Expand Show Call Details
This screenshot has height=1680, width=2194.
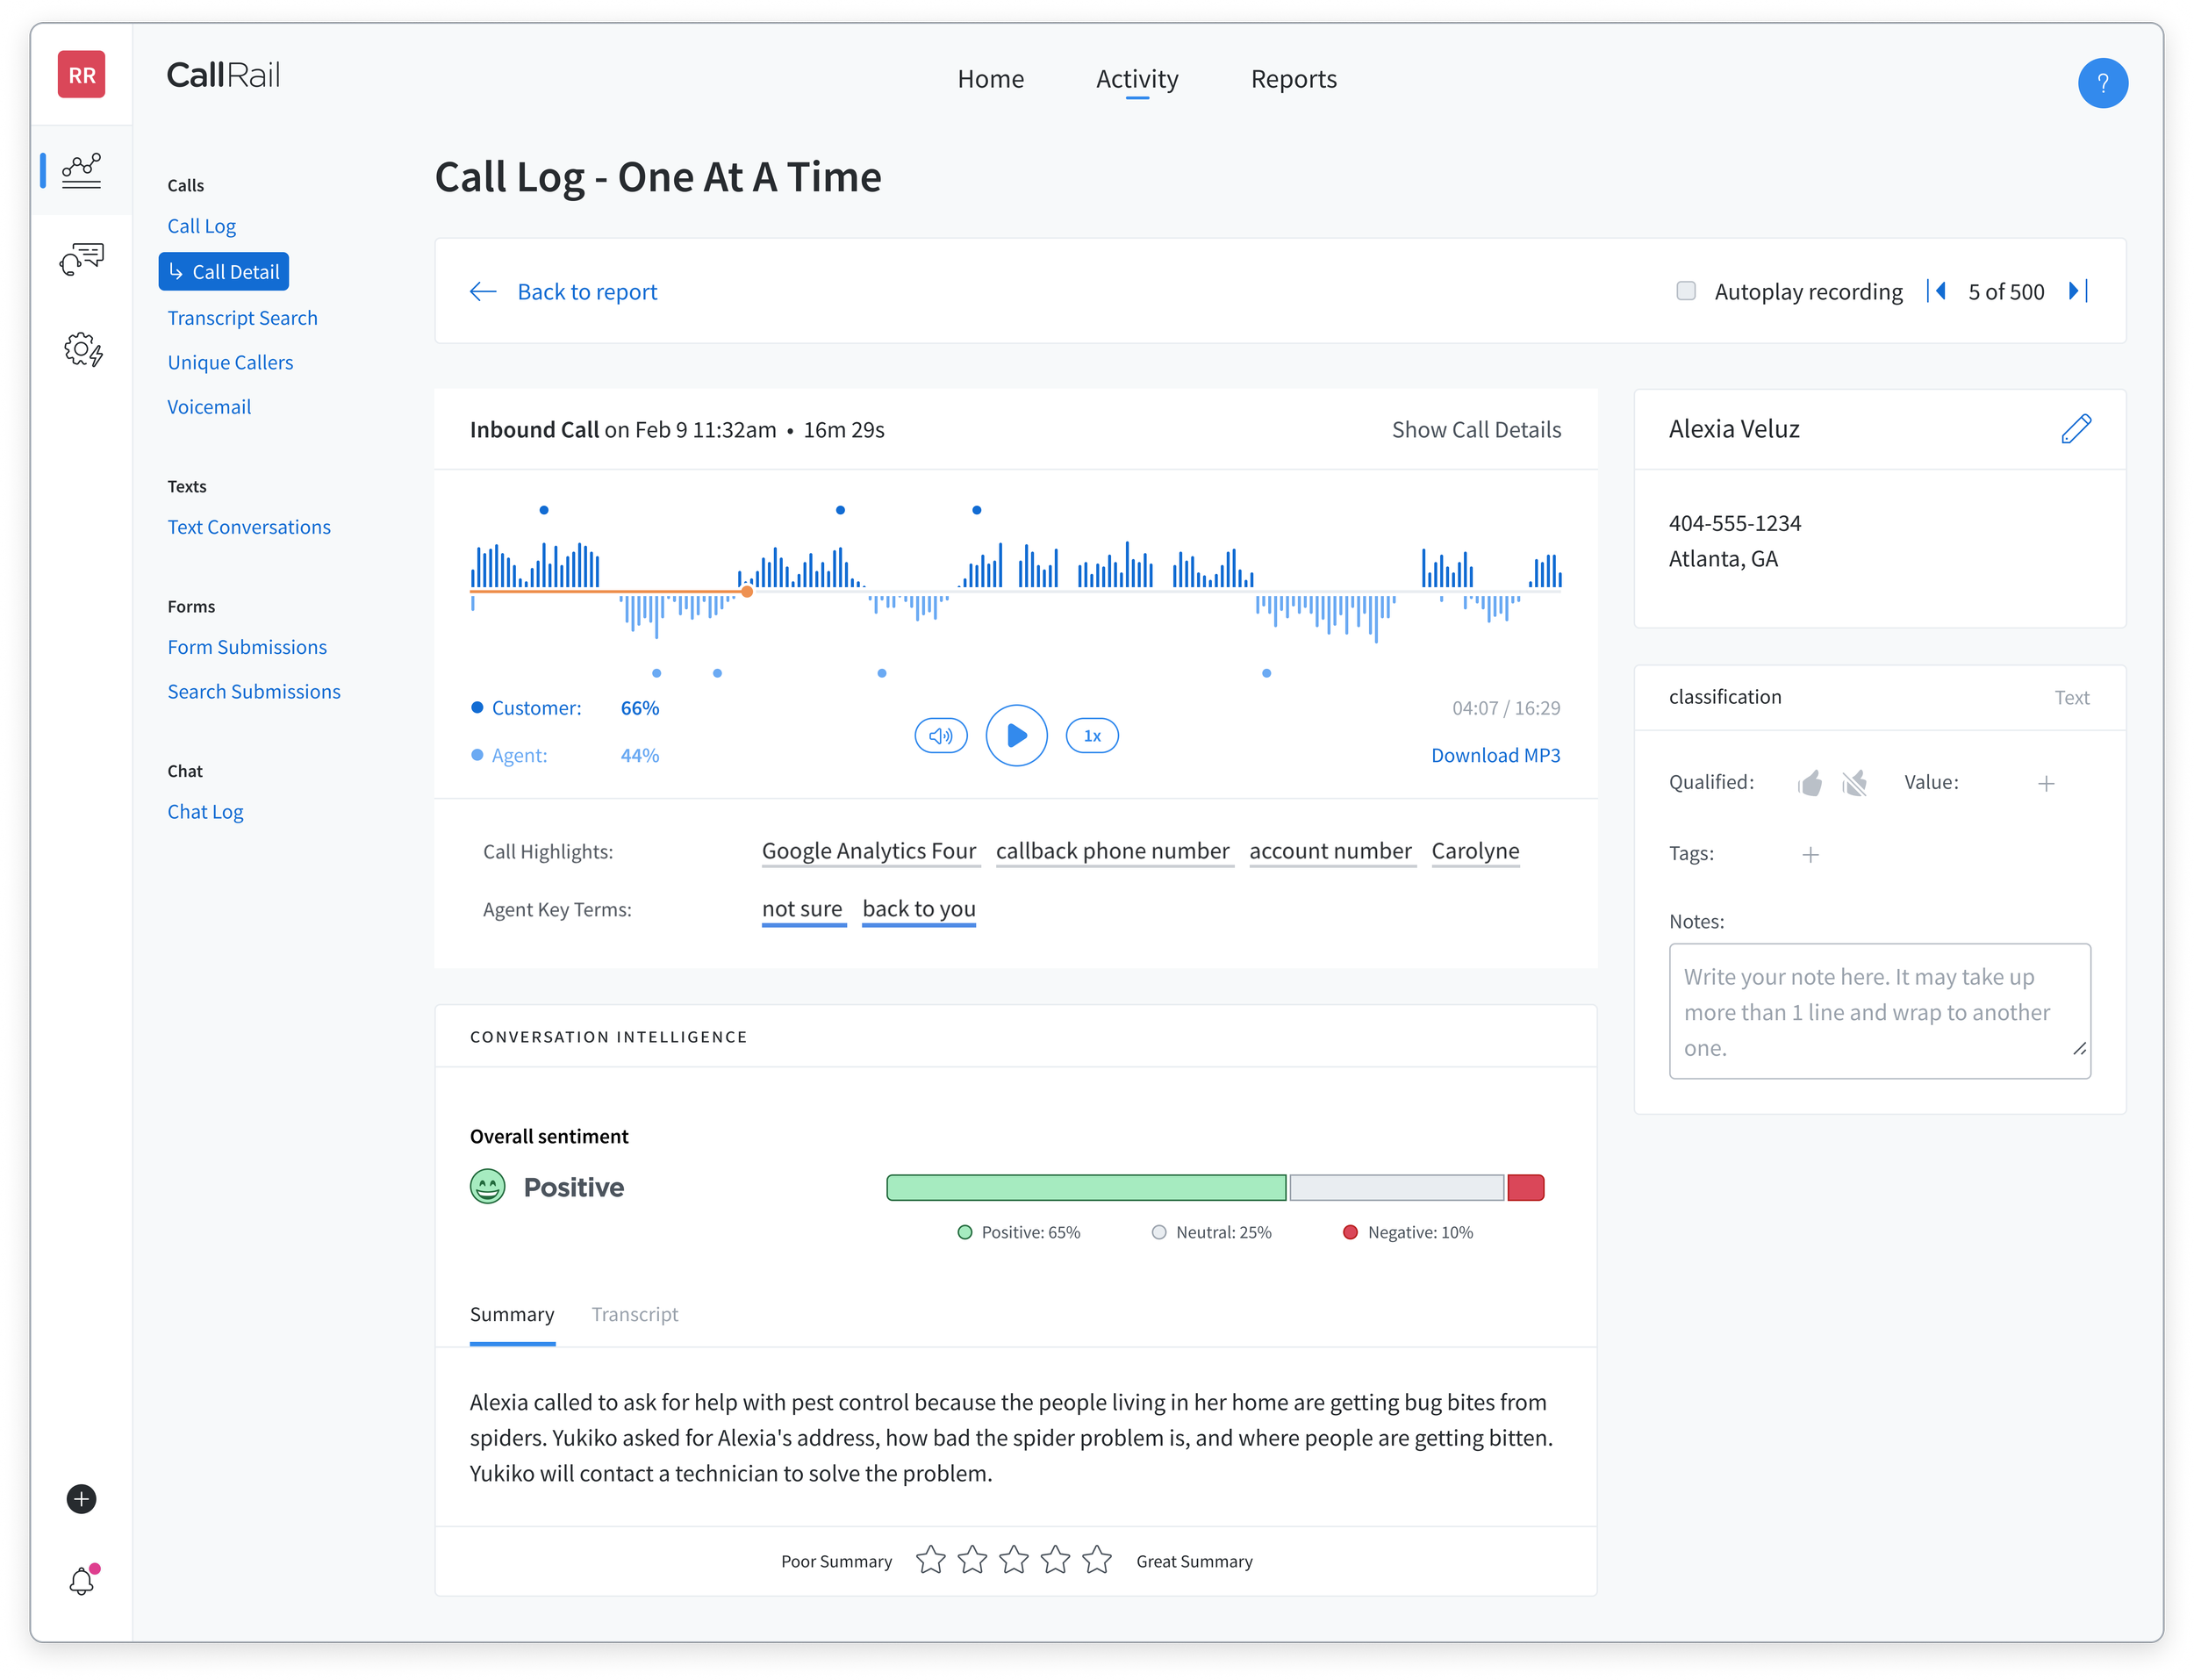[x=1475, y=430]
